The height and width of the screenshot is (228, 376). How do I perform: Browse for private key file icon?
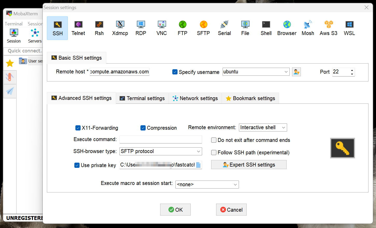coord(198,165)
